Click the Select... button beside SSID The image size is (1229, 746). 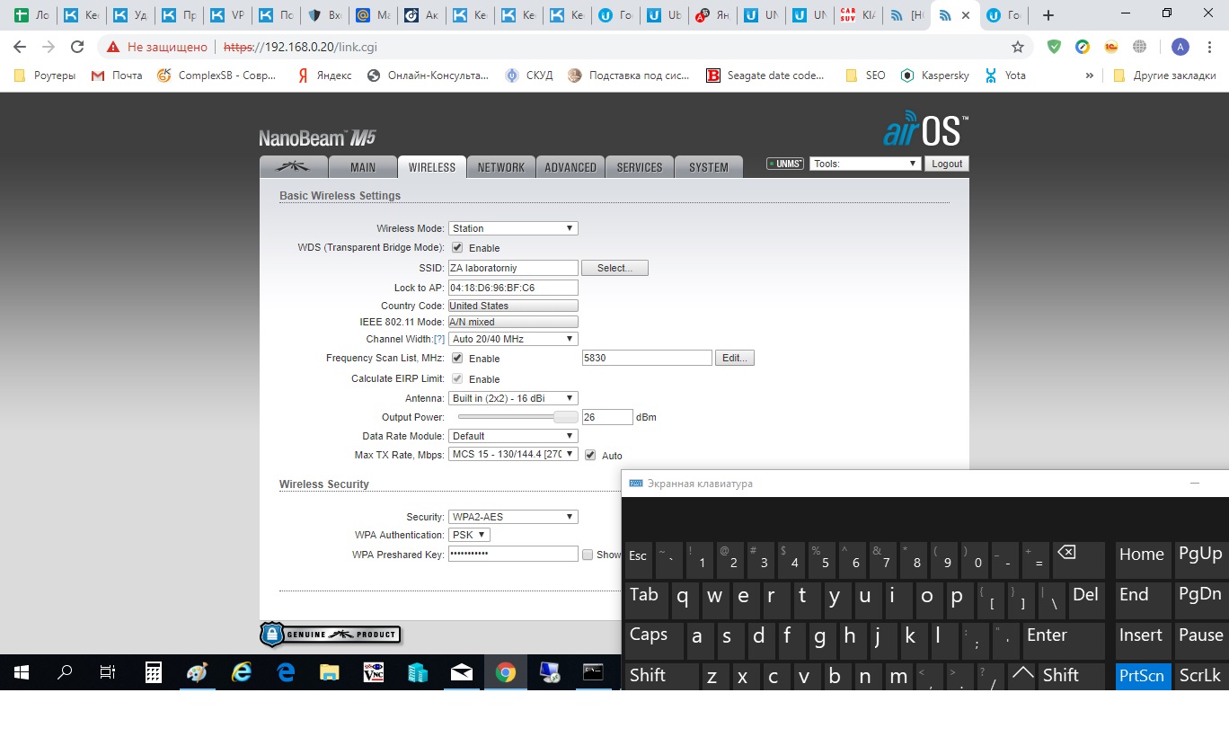pos(614,268)
